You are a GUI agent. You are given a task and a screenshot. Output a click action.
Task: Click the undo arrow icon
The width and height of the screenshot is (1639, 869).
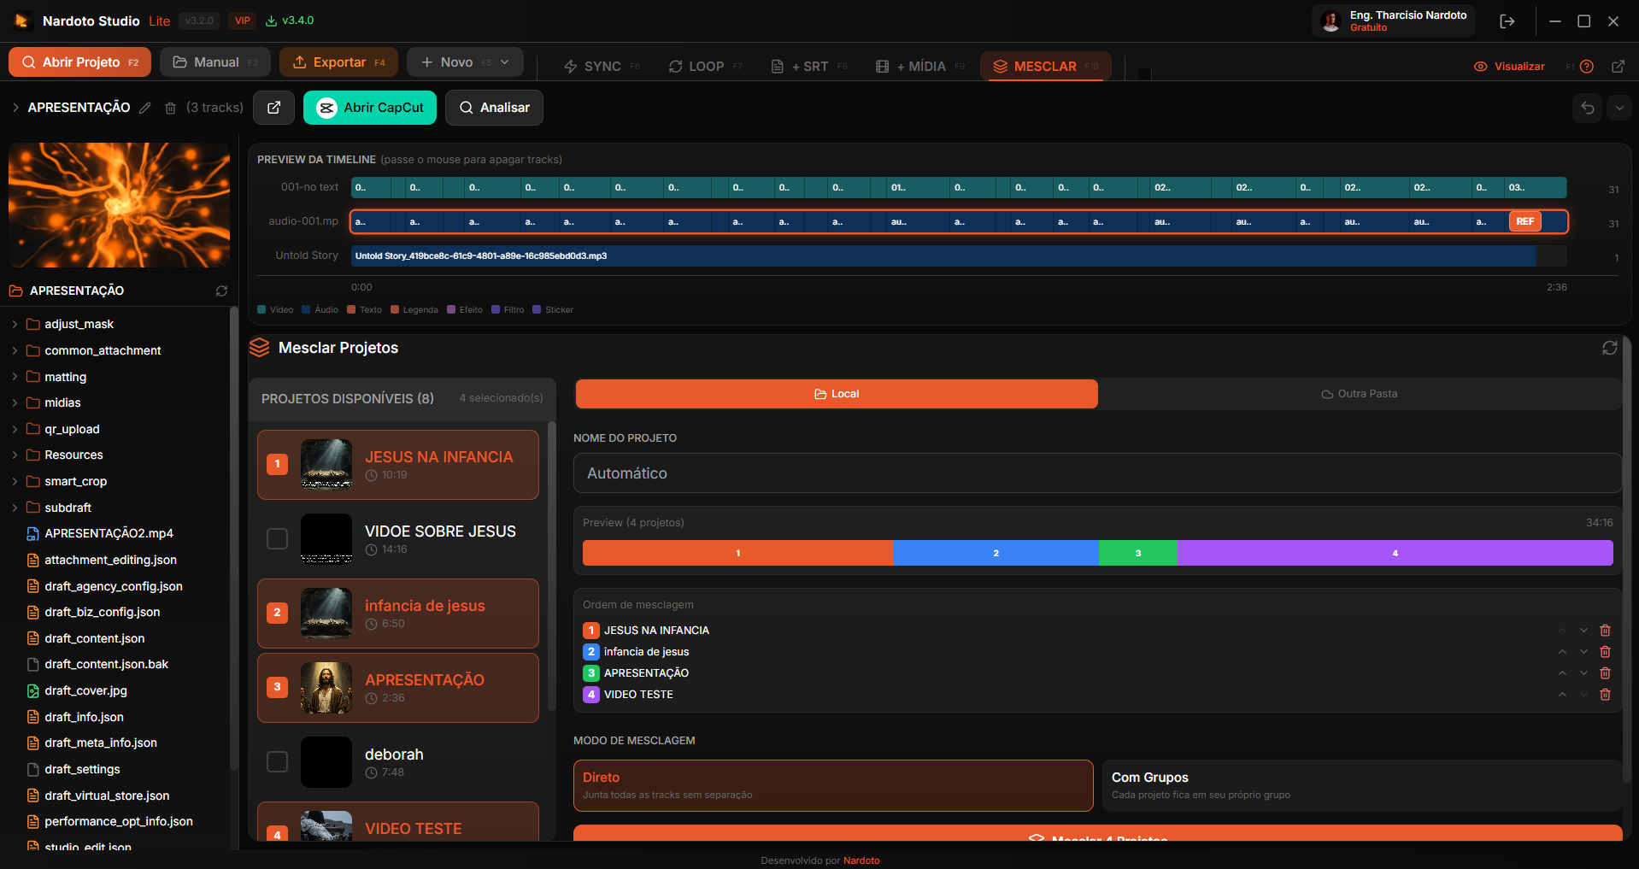point(1587,108)
